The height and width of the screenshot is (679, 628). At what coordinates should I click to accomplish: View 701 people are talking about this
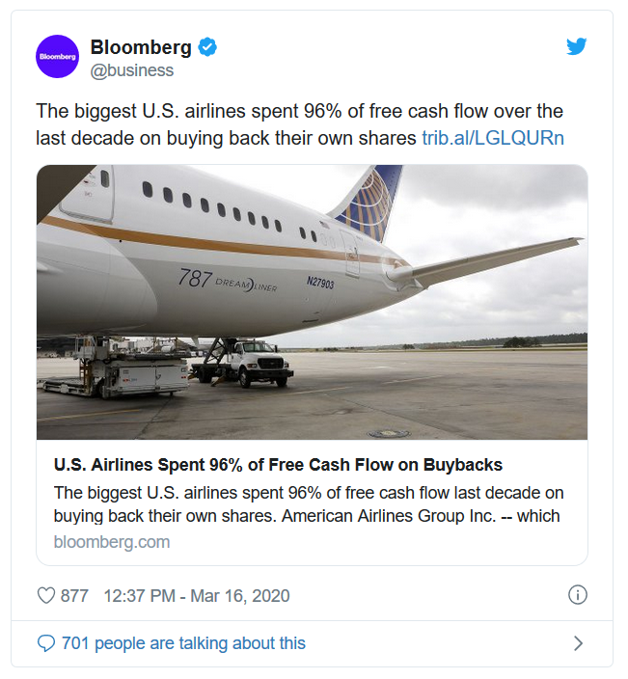point(183,643)
